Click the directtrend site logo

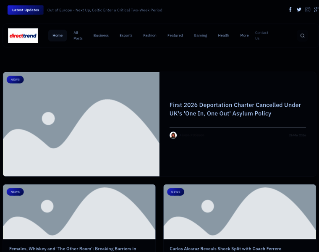(x=23, y=36)
